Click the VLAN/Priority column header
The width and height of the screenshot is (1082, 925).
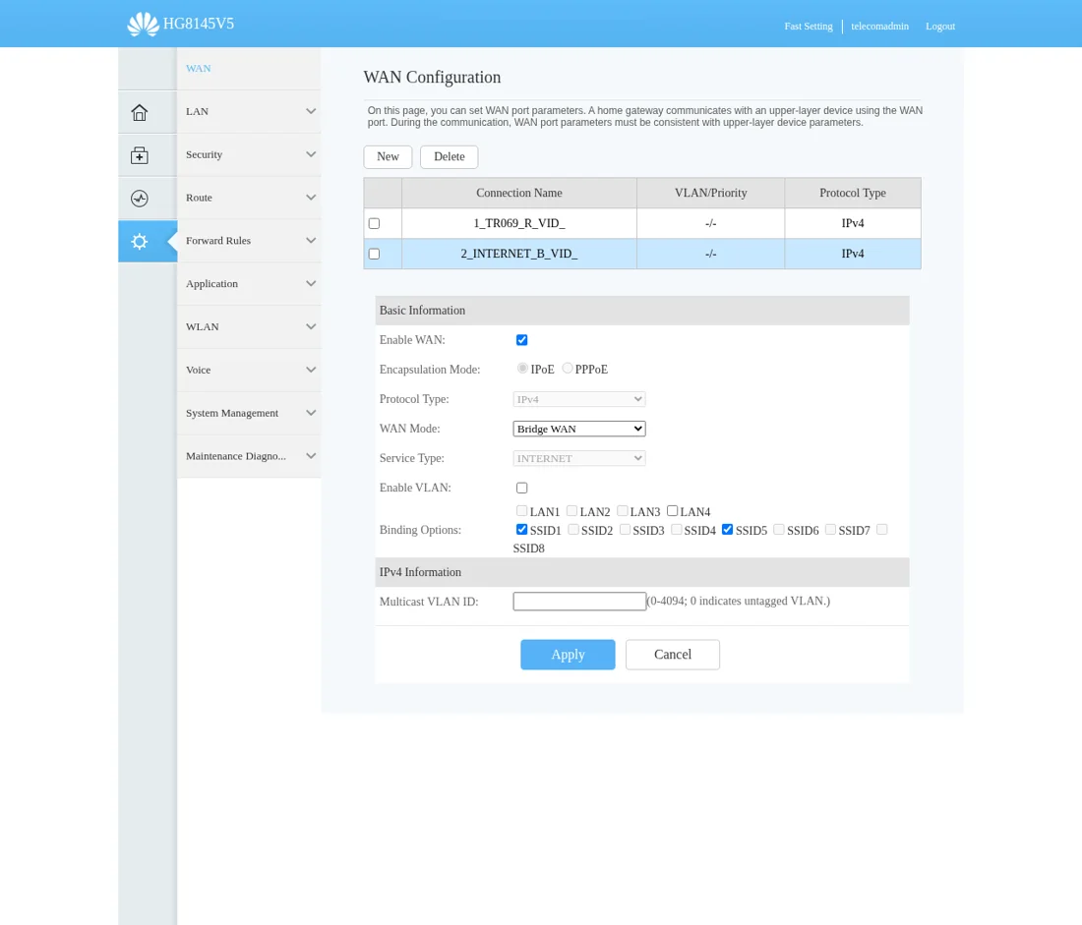point(711,193)
